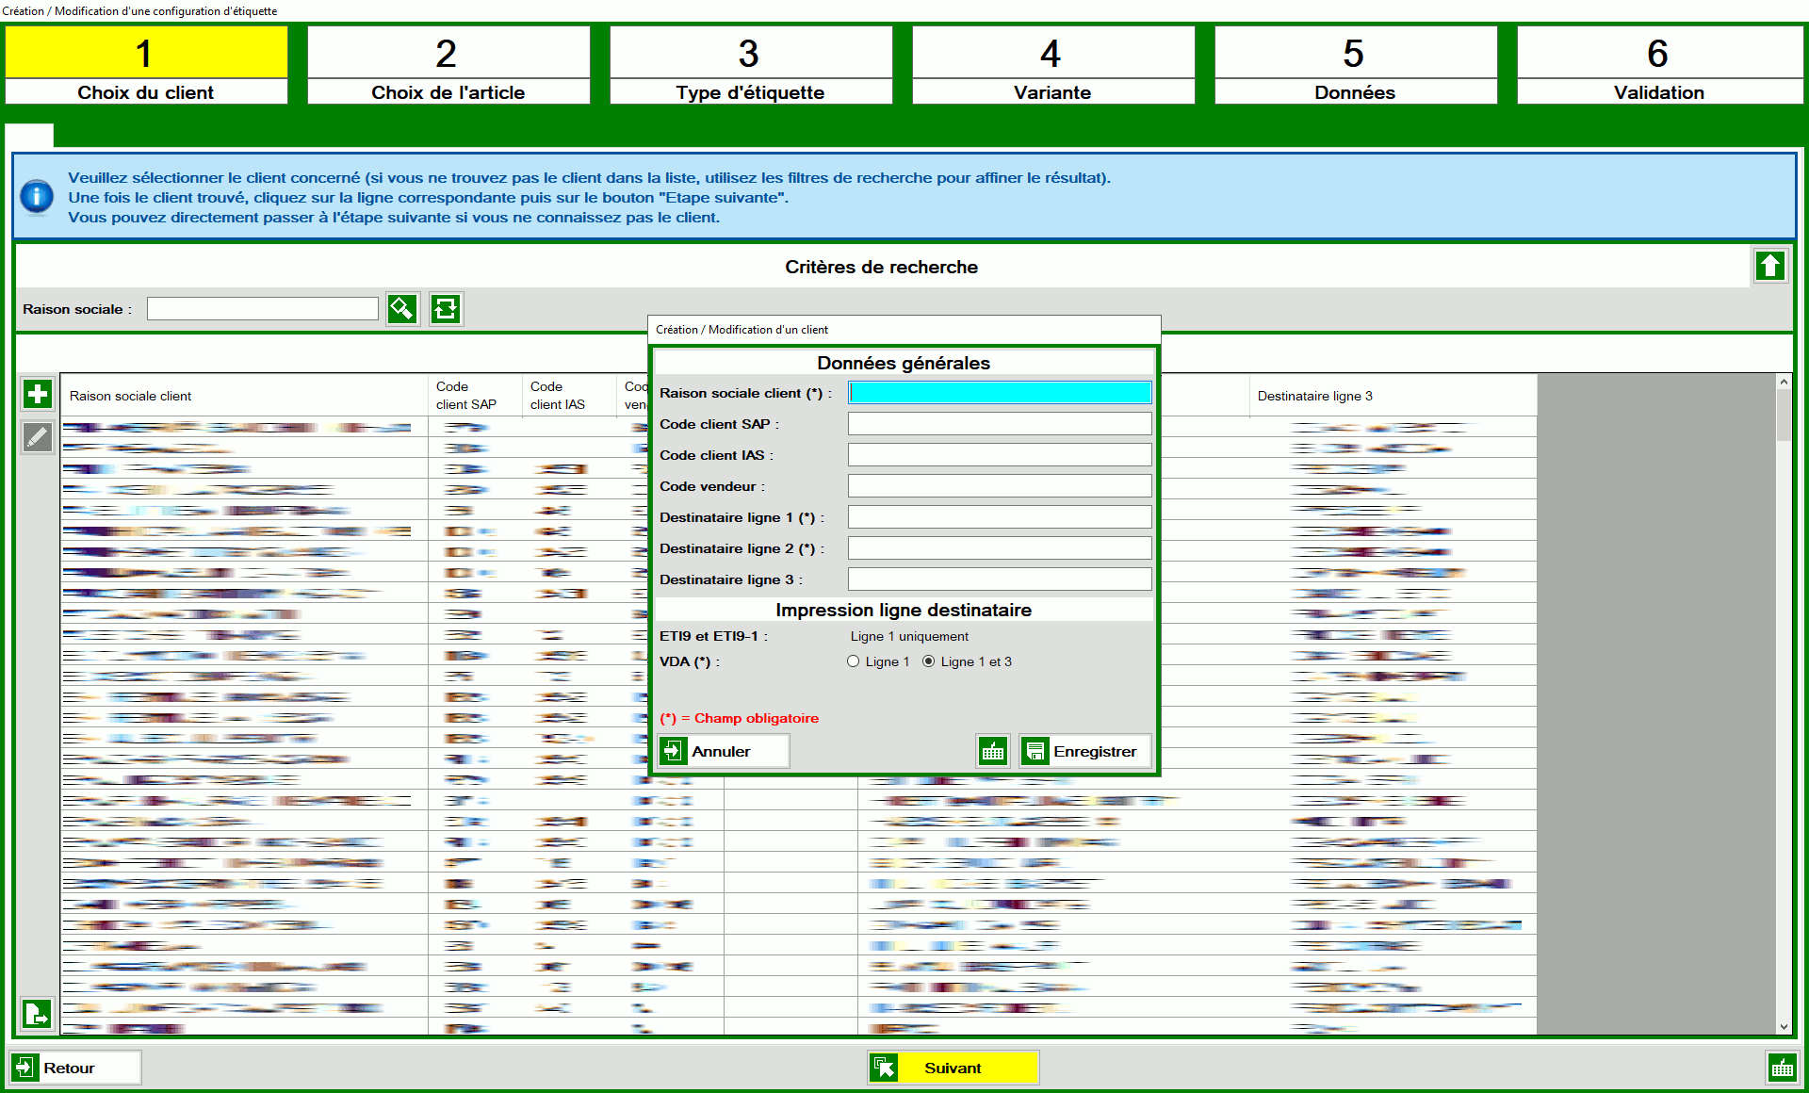The width and height of the screenshot is (1809, 1093).
Task: Click the table's vertical scrollbar down arrow
Action: tap(1783, 1027)
